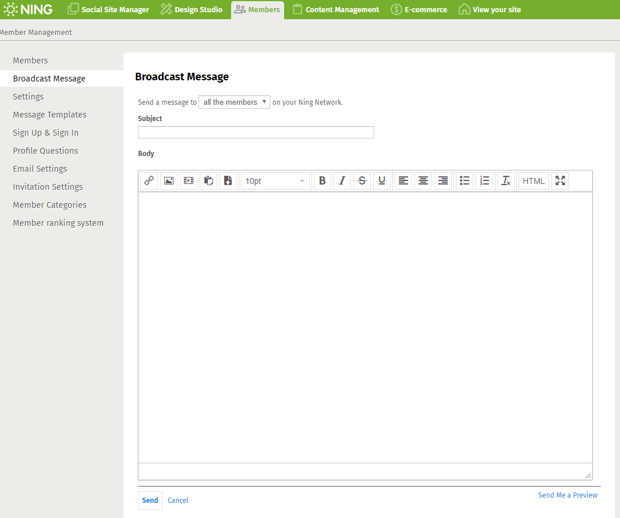Viewport: 620px width, 518px height.
Task: Click the NING logo
Action: 28,9
